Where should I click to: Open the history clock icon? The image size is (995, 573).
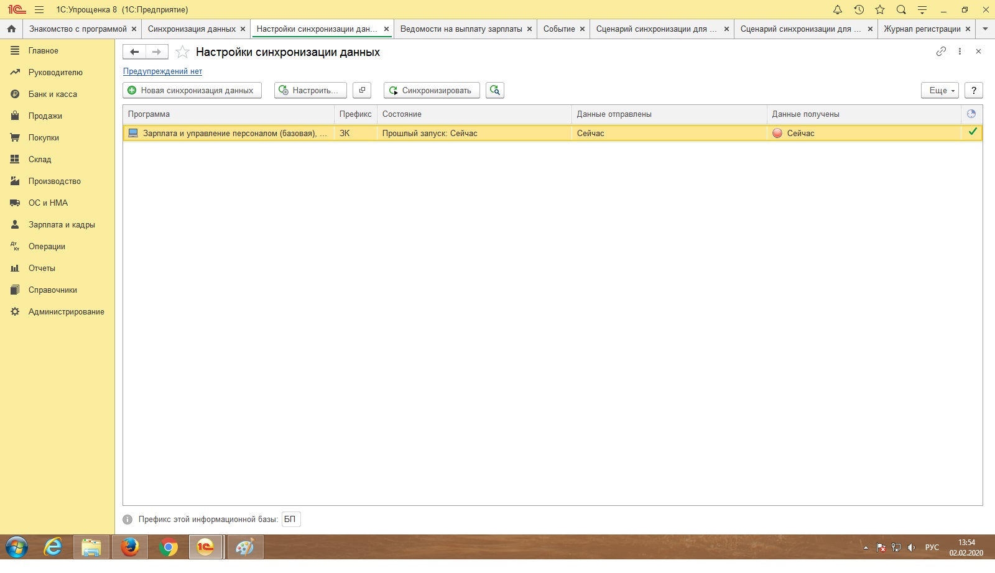tap(859, 9)
